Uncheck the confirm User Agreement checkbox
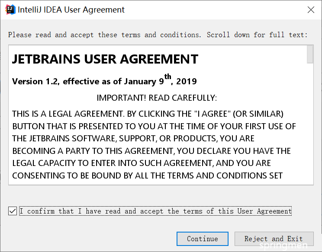 [13, 211]
